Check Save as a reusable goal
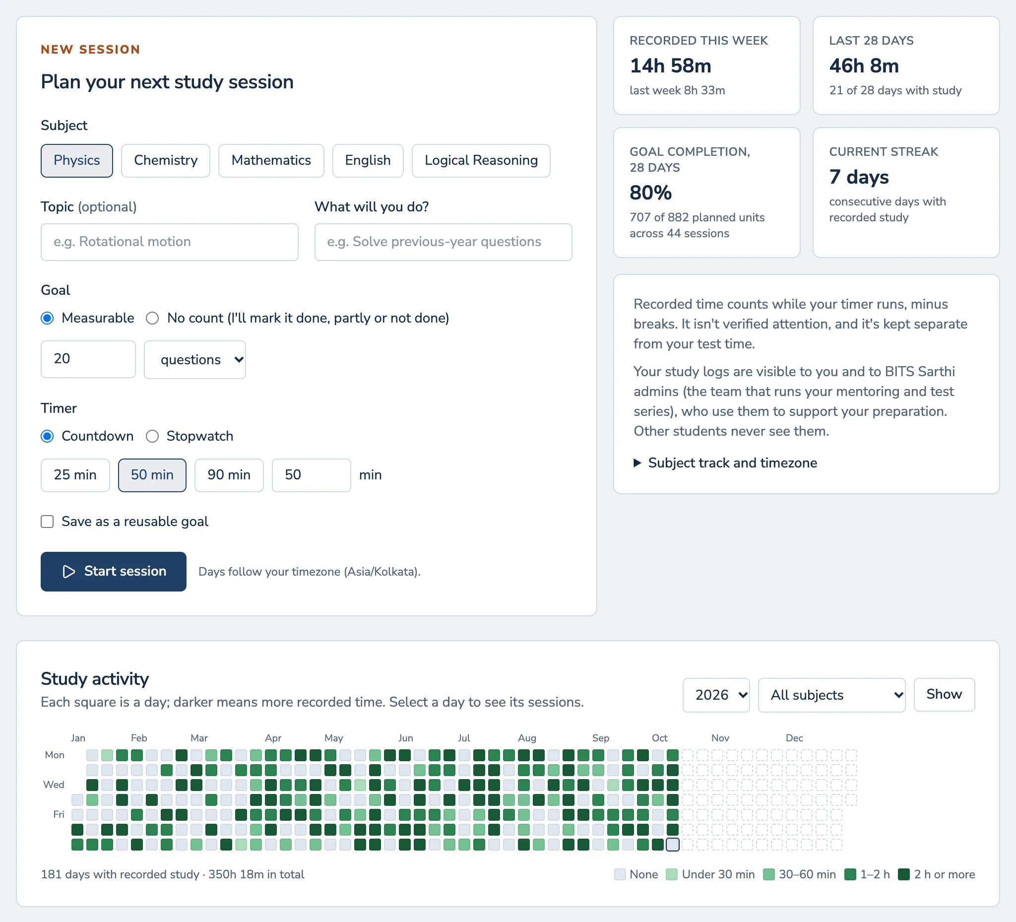Screen dimensions: 1016x922 47,521
